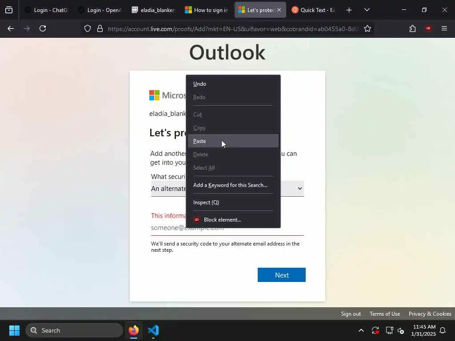The height and width of the screenshot is (341, 455).
Task: Bookmark this page with star icon
Action: click(367, 28)
